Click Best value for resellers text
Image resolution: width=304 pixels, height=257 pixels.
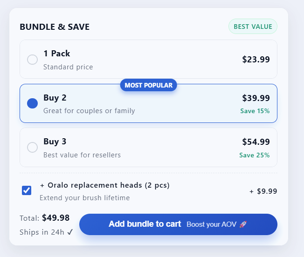coord(82,155)
